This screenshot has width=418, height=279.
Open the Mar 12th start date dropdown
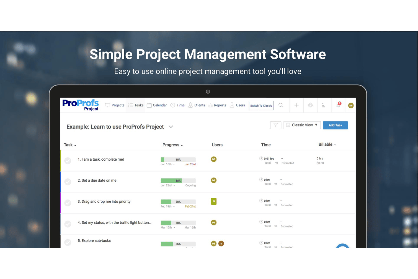168,228
